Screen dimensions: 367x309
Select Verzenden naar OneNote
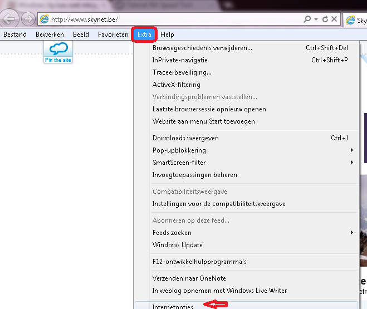click(247, 278)
